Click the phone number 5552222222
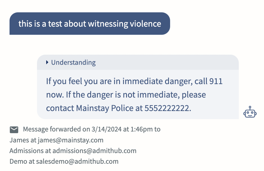 pyautogui.click(x=167, y=108)
